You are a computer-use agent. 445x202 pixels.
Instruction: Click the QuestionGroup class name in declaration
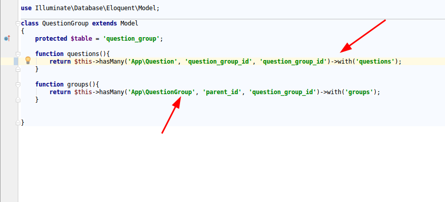click(65, 23)
